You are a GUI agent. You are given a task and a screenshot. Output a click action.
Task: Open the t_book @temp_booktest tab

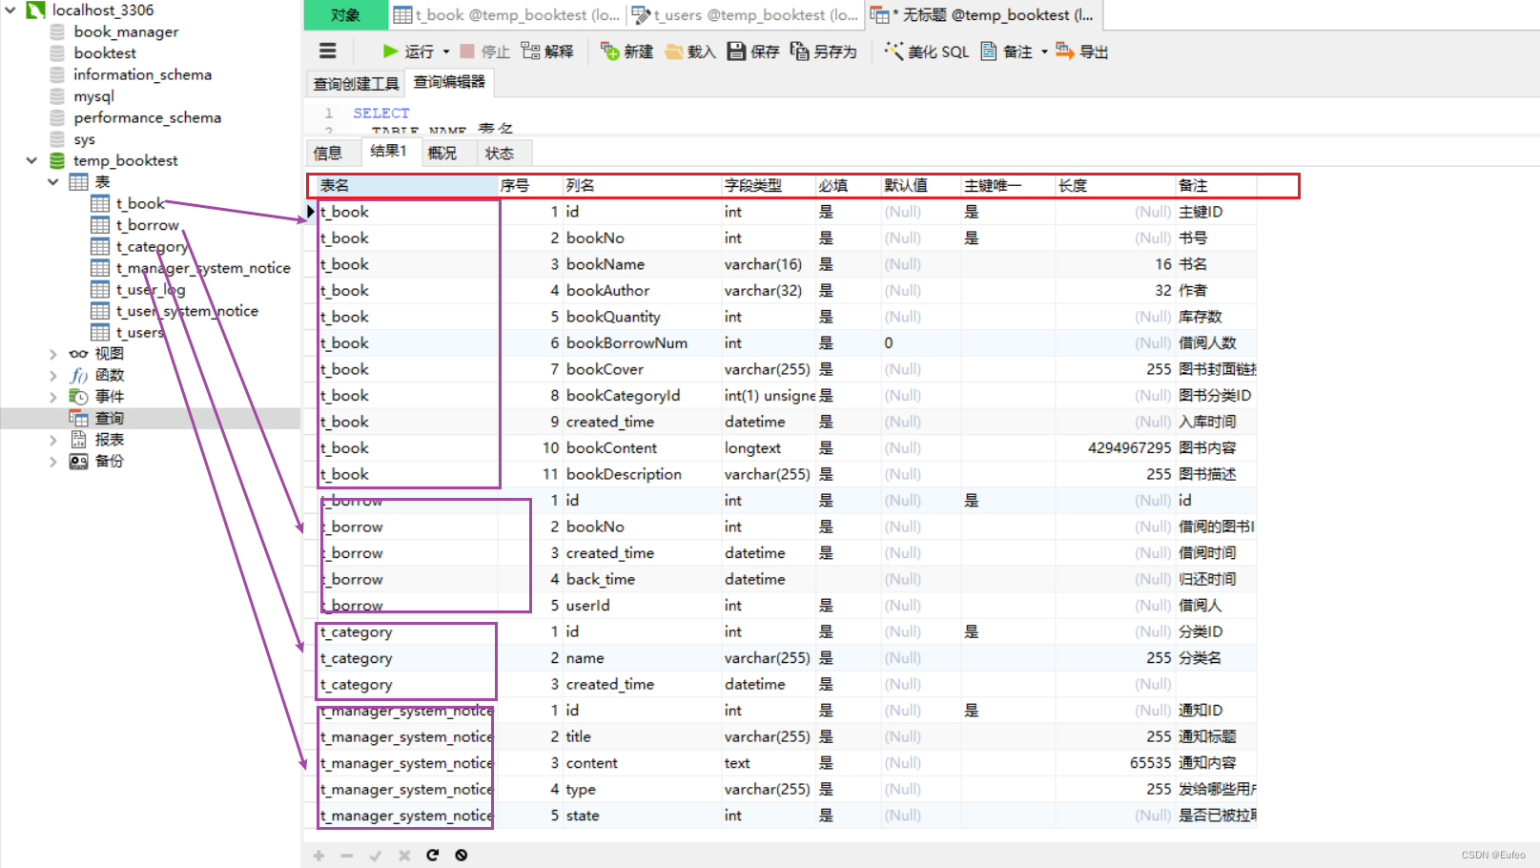point(506,15)
